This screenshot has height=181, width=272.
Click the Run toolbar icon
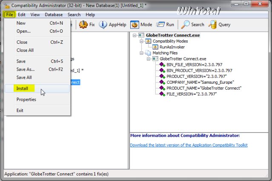click(160, 25)
